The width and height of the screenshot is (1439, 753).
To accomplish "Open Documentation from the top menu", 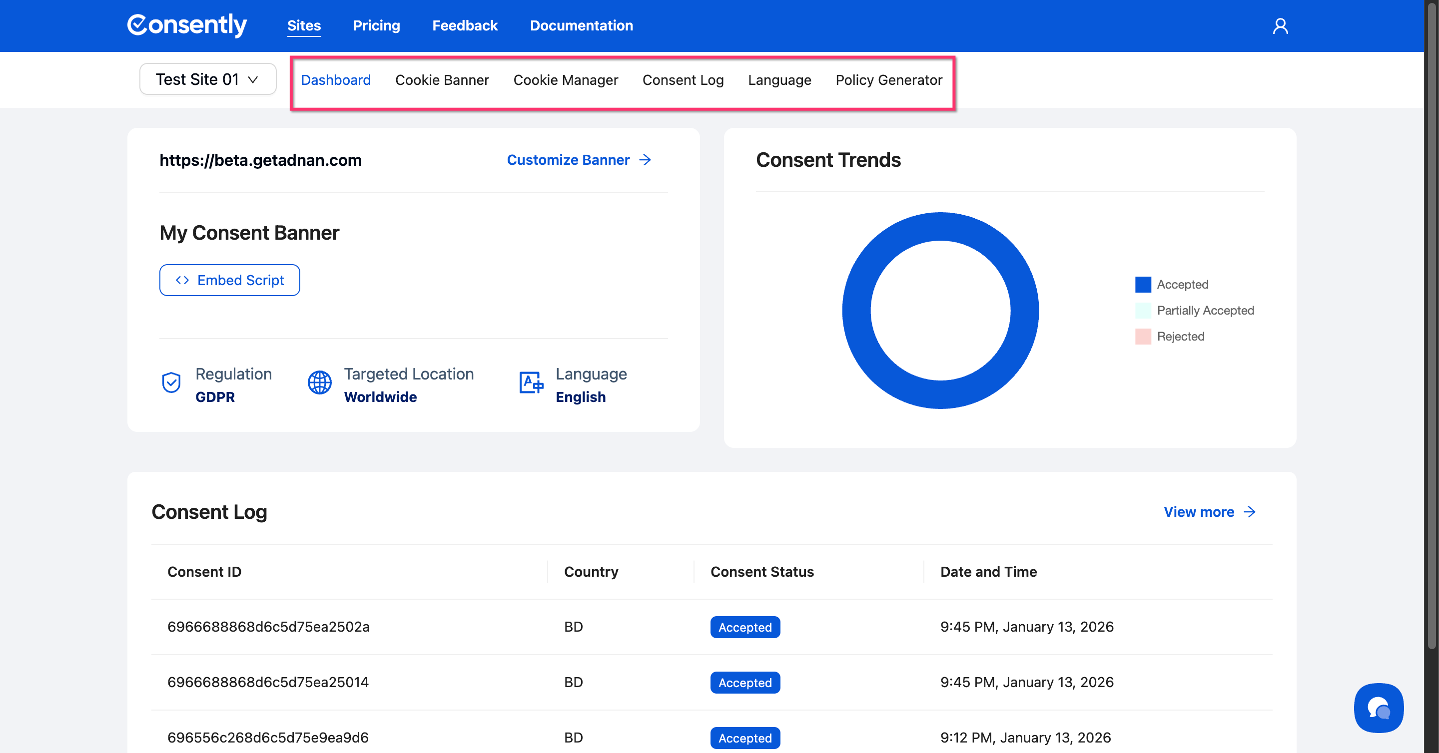I will coord(581,25).
